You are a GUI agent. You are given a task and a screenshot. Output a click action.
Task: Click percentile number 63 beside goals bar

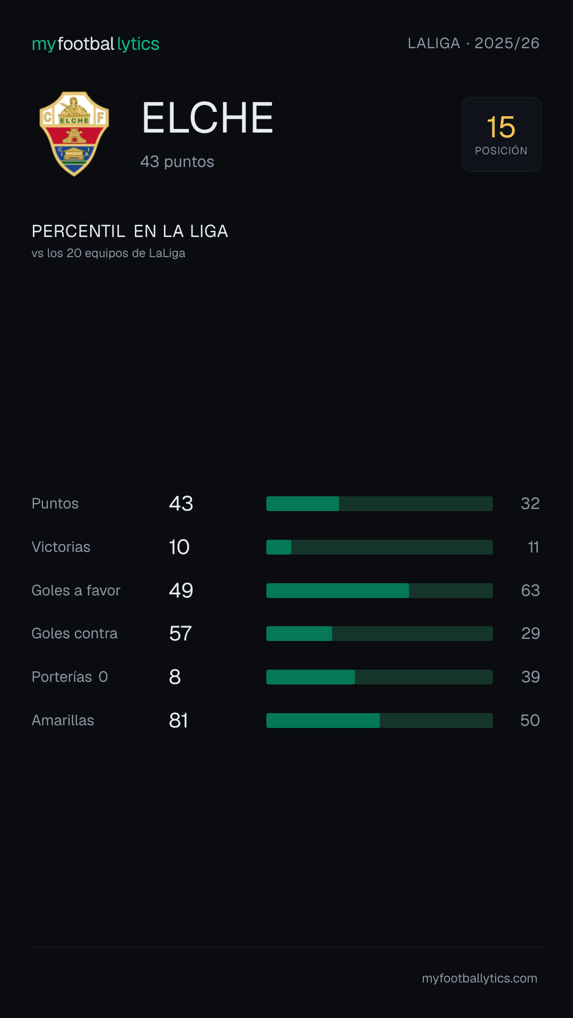(x=530, y=591)
